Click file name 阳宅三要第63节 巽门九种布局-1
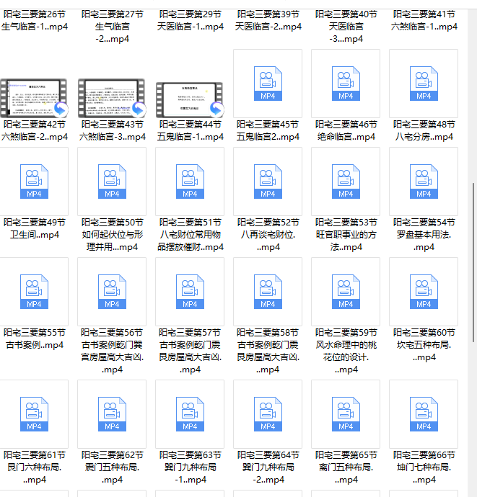477x497 pixels. [190, 467]
